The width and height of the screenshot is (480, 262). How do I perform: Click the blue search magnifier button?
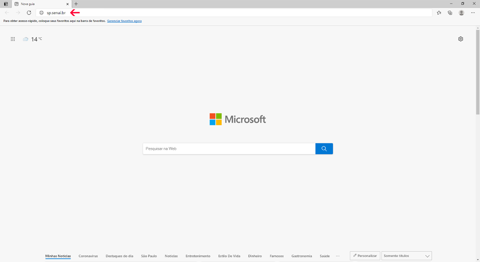point(324,149)
